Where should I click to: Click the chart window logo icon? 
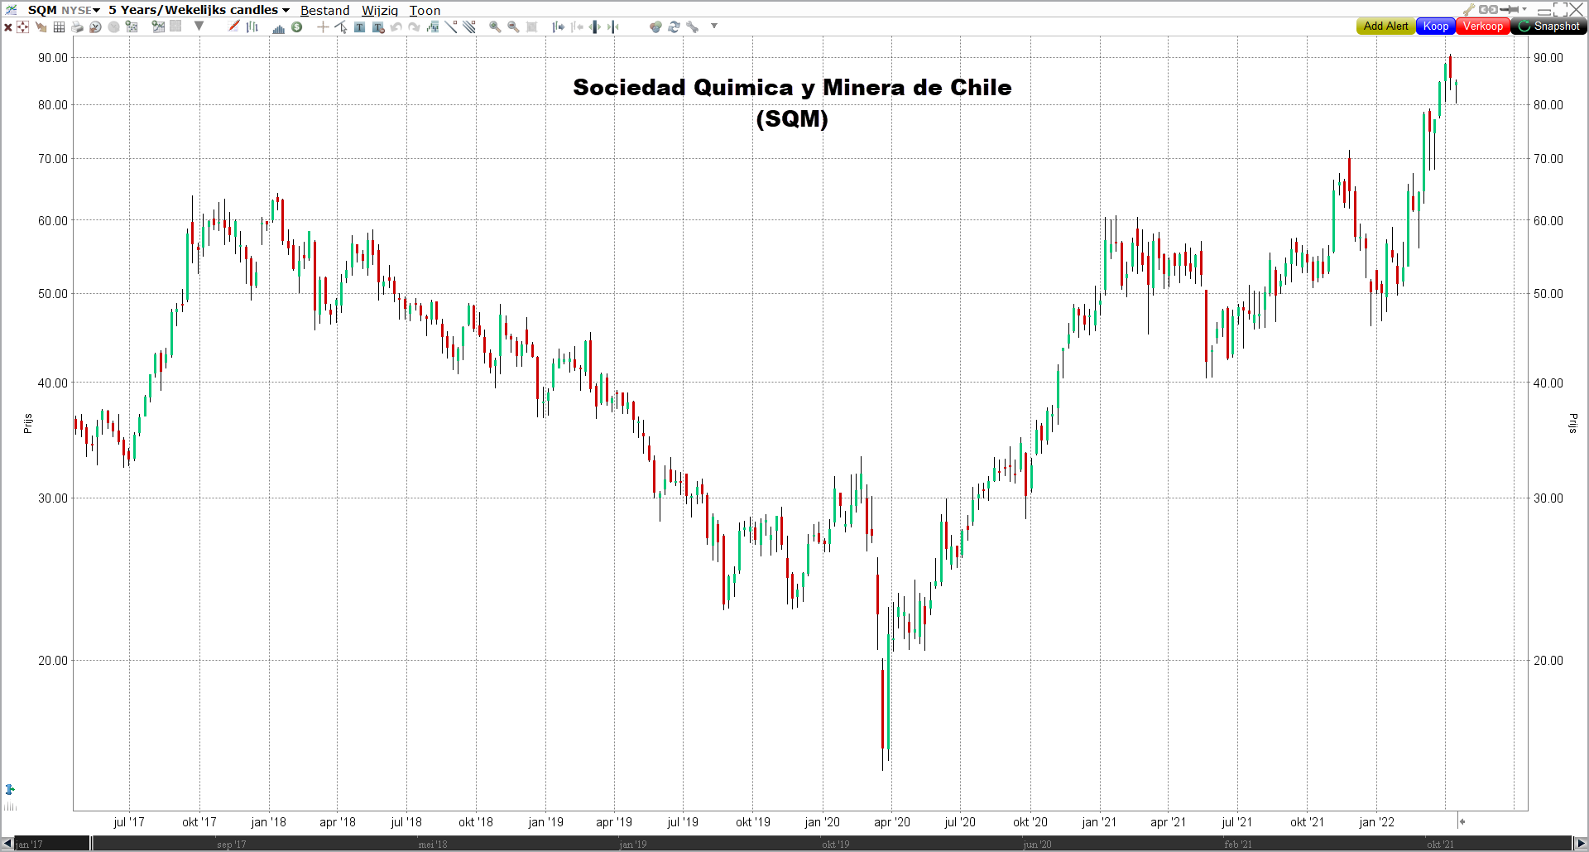(x=11, y=10)
